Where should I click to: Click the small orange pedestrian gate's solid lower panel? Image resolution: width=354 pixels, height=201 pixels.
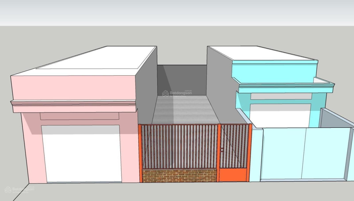[x=233, y=175]
